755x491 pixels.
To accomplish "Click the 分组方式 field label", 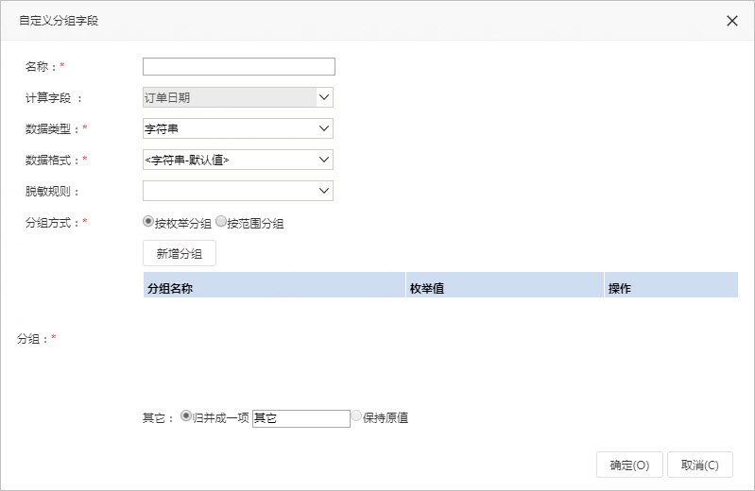I will (48, 223).
